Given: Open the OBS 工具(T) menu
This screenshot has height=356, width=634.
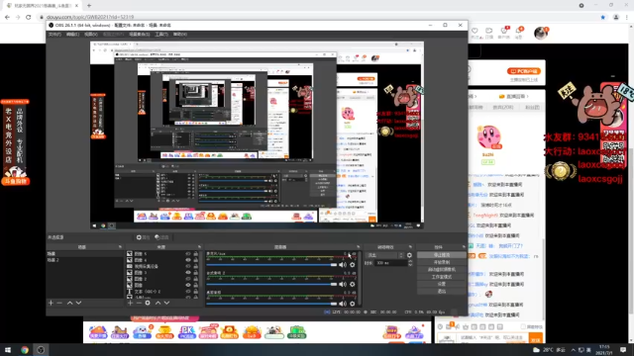Looking at the screenshot, I should (161, 35).
